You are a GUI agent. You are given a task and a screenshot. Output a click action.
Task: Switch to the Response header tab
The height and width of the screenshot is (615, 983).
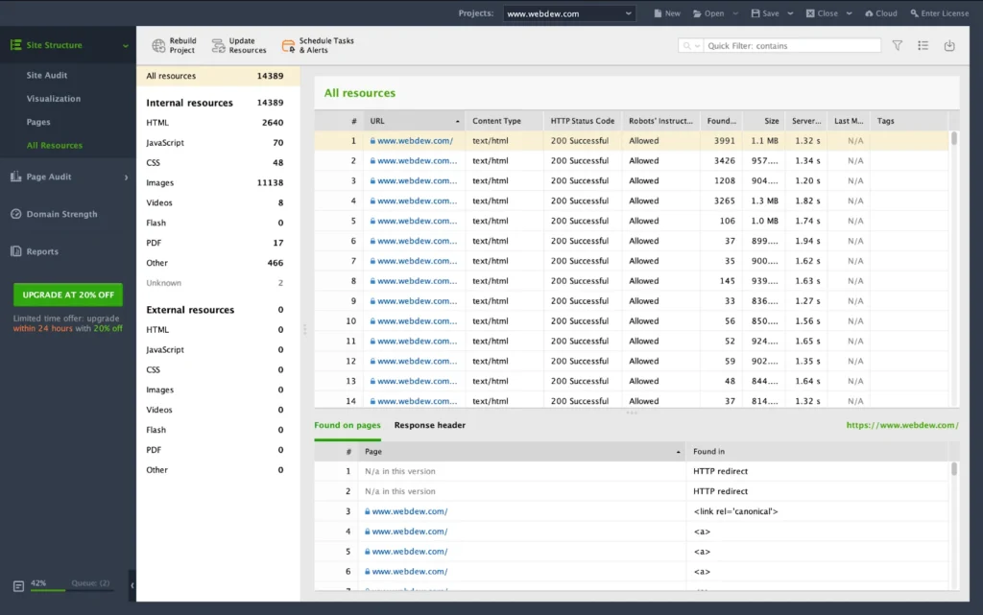pyautogui.click(x=429, y=424)
